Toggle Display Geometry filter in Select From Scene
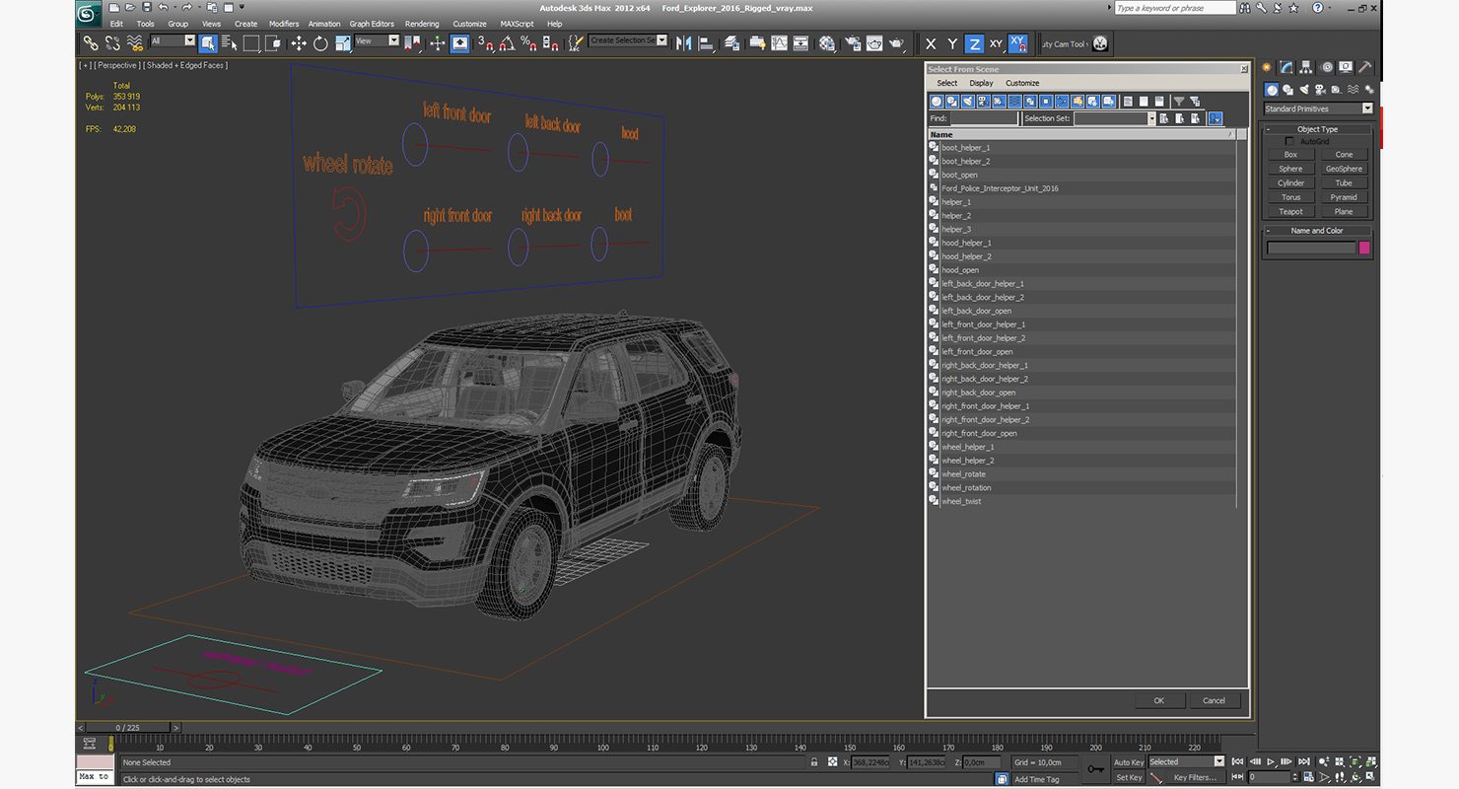Screen dimensions: 1459x789 (x=937, y=101)
